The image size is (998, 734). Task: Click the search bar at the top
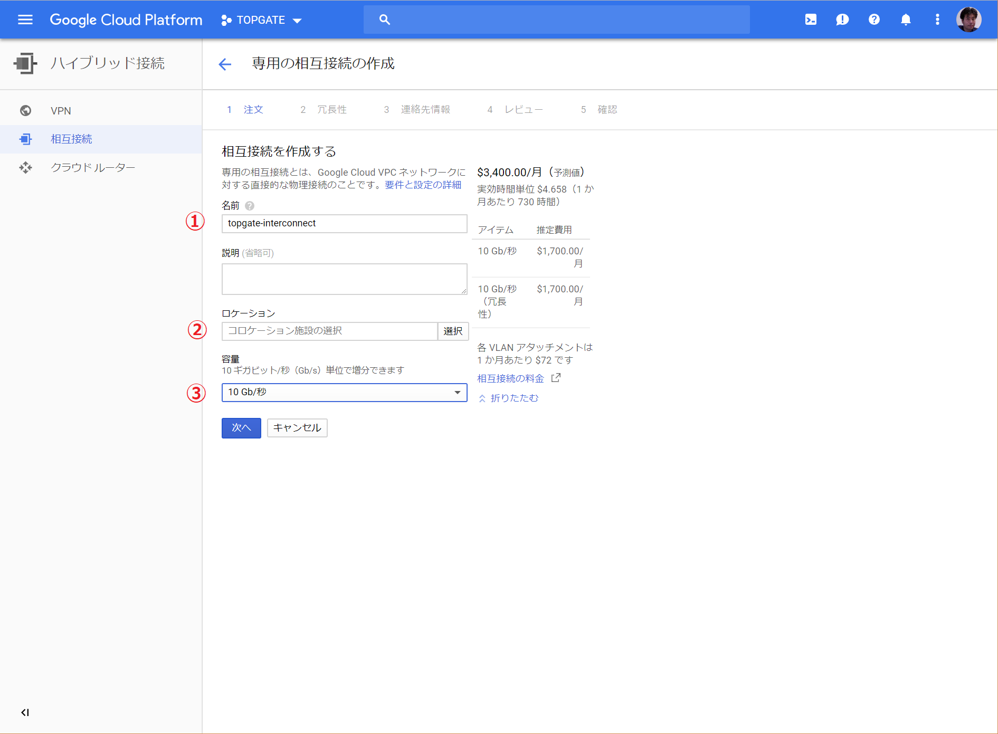(556, 20)
